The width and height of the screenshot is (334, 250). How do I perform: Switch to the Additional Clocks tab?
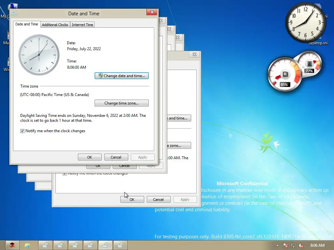click(x=55, y=25)
